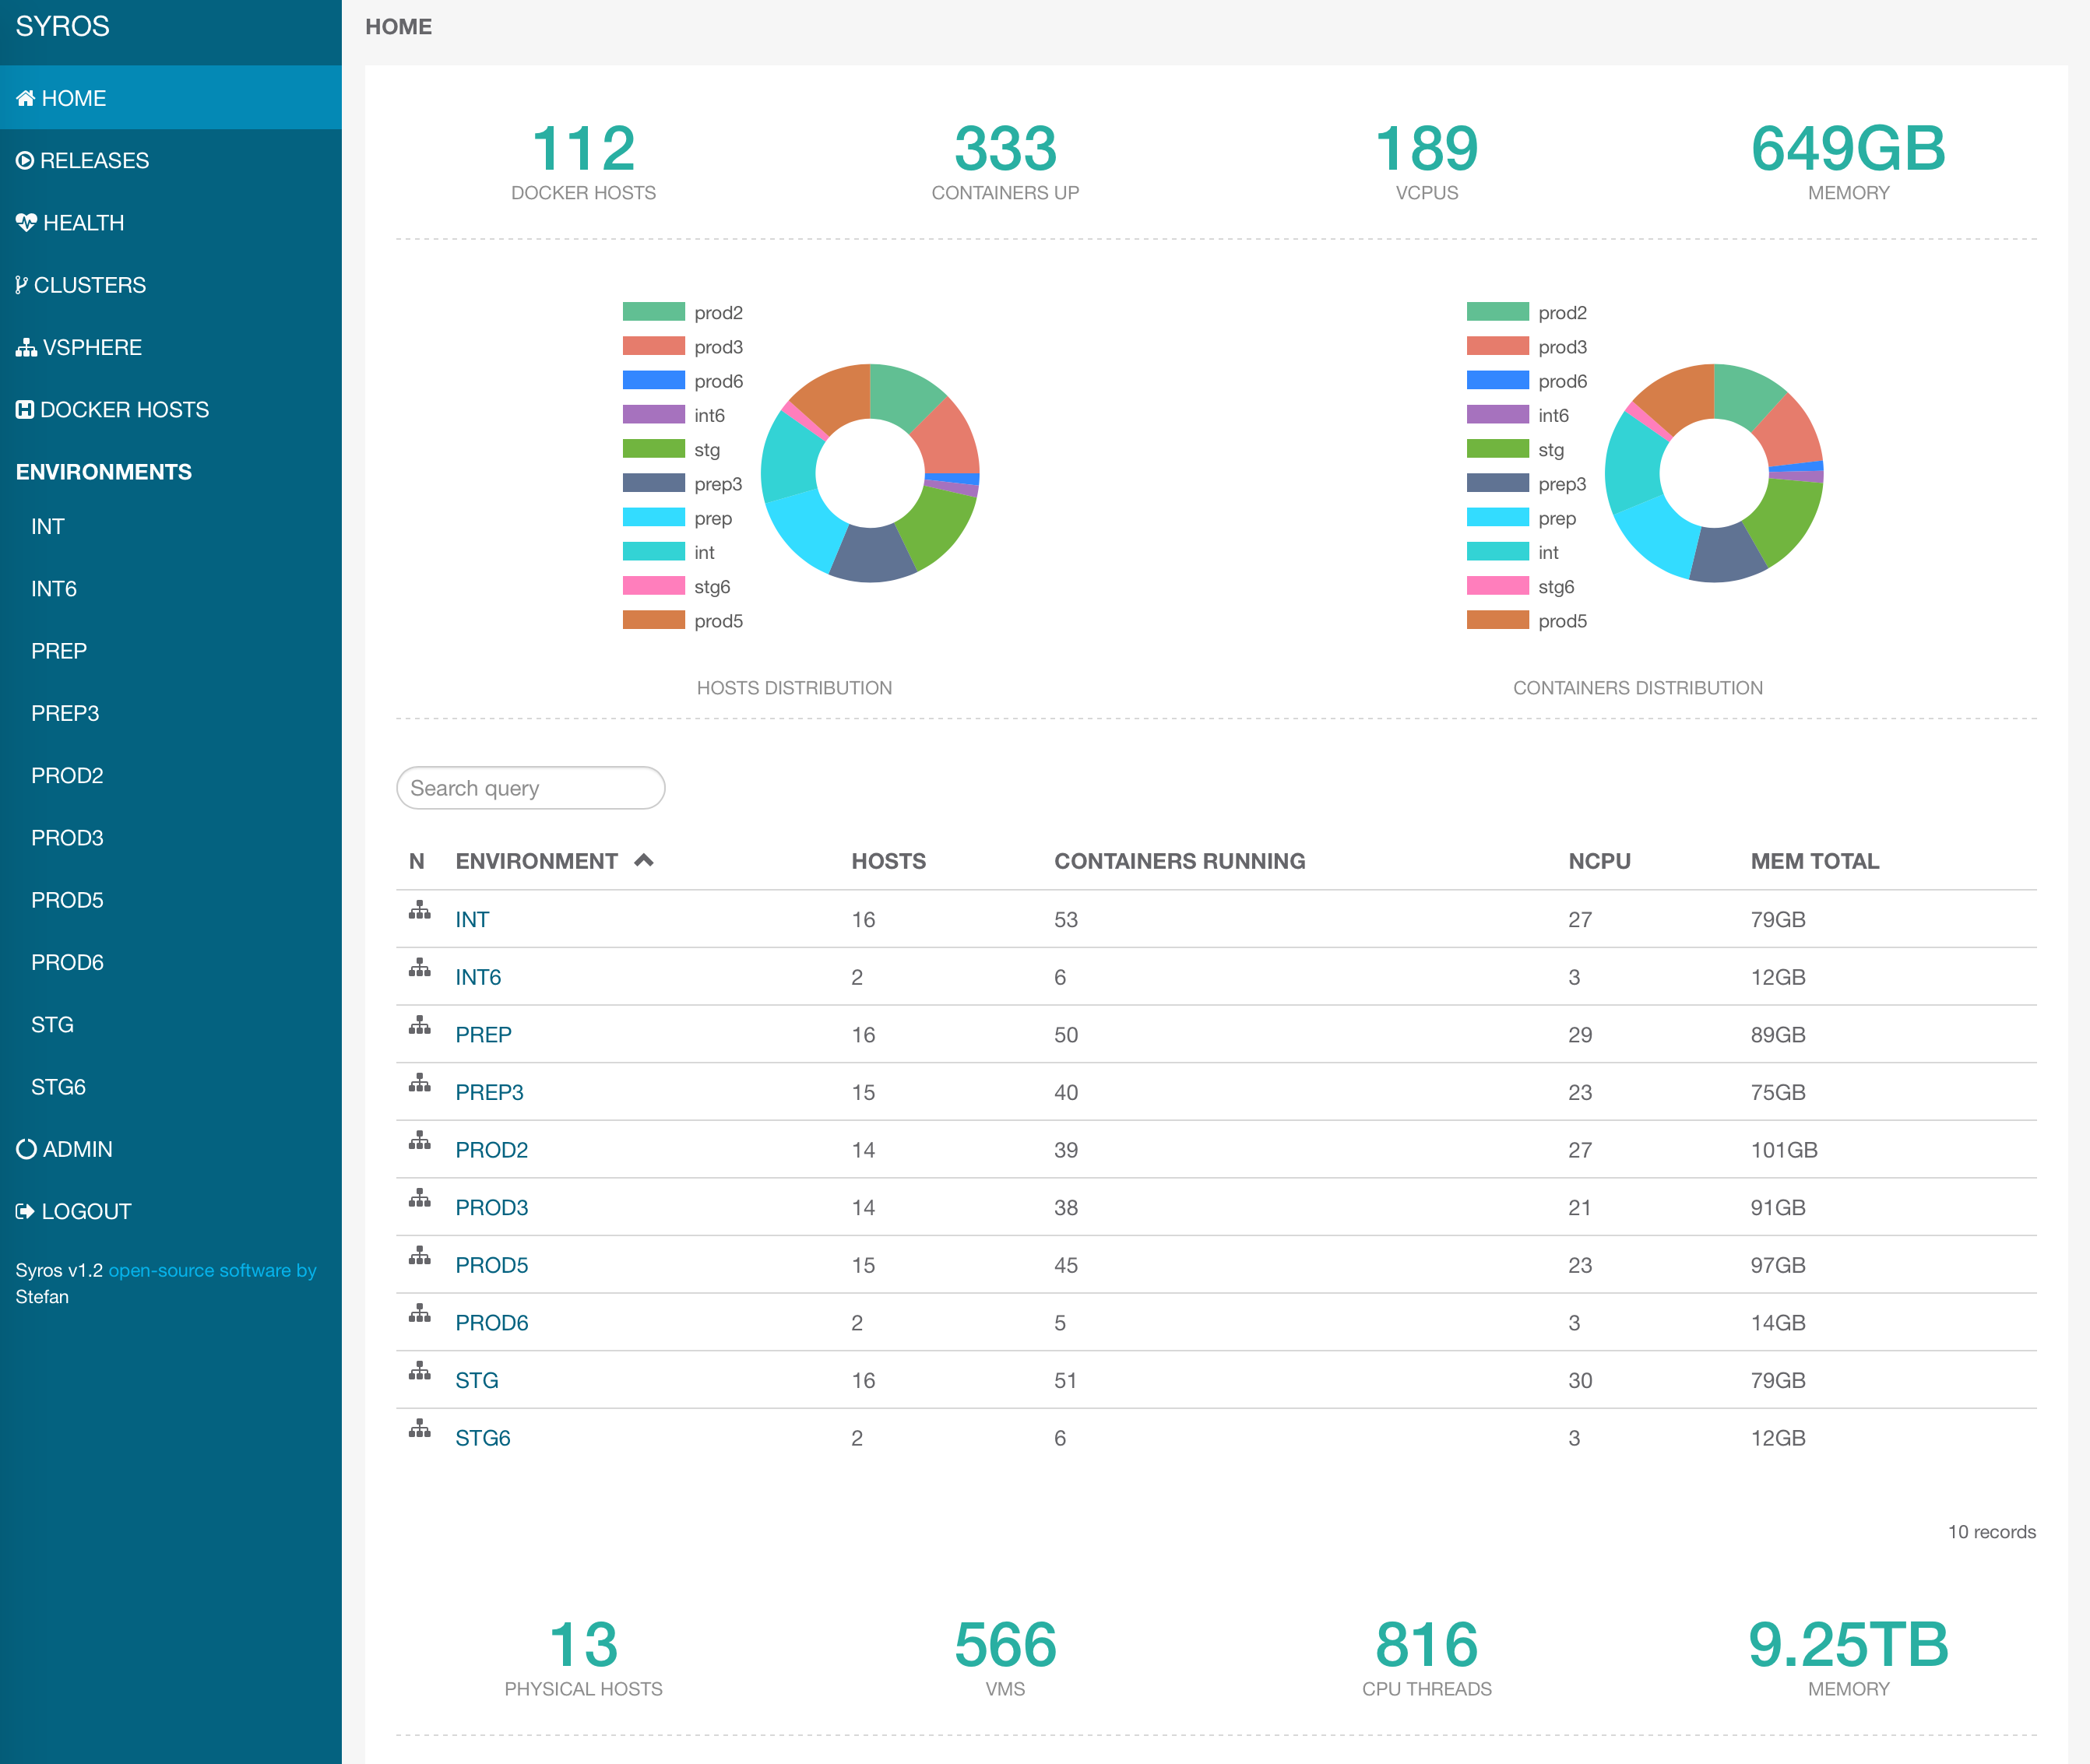Click the Docker Hosts disk icon

pos(25,409)
